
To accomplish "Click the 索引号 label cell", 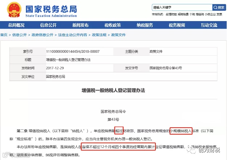I will (x=28, y=51).
